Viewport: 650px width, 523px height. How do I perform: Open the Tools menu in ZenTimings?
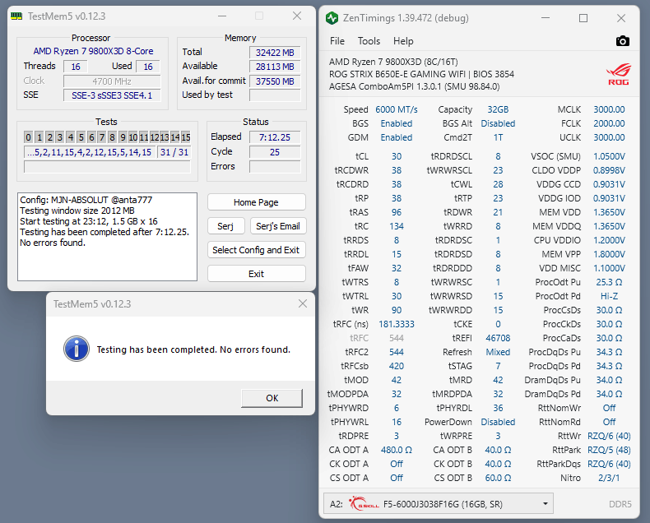point(369,41)
